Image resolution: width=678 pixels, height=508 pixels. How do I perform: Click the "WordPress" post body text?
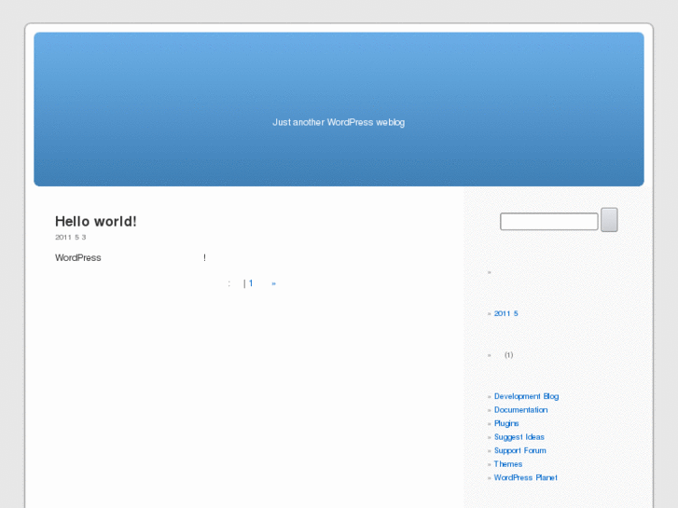click(x=77, y=257)
